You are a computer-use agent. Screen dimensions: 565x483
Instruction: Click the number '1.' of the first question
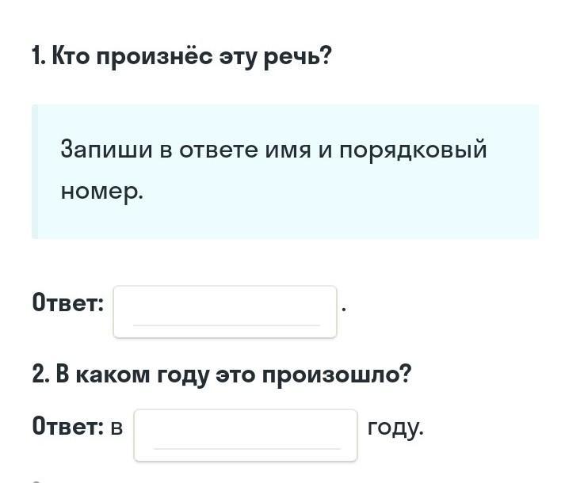click(39, 57)
